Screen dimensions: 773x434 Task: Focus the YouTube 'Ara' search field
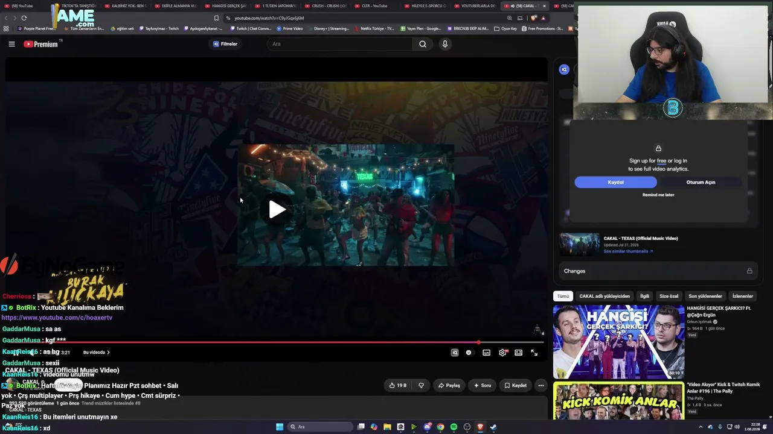click(x=341, y=44)
